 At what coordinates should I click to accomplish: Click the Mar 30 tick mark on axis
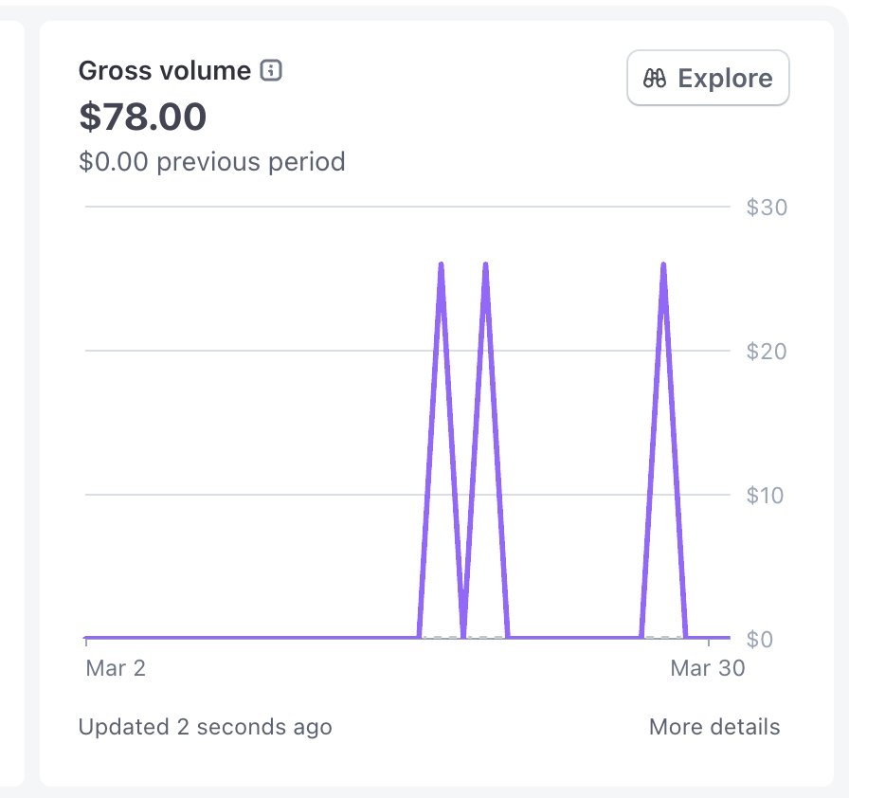coord(709,642)
